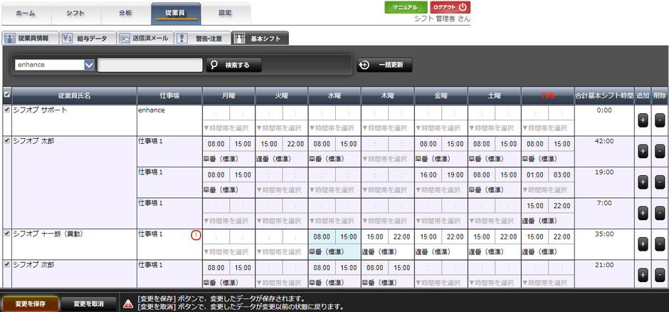Screen dimensions: 669x312
Task: Click Sunday 01:00 start time in 19:00 row
Action: click(x=535, y=175)
